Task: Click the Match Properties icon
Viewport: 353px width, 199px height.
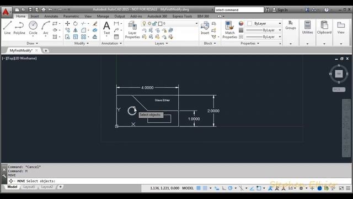Action: pos(229,30)
